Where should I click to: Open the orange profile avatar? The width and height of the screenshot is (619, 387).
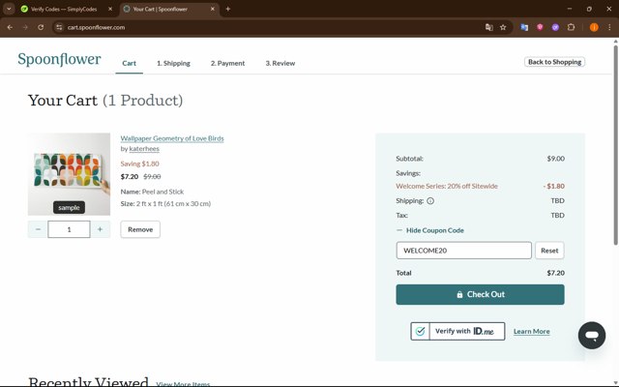pyautogui.click(x=594, y=27)
